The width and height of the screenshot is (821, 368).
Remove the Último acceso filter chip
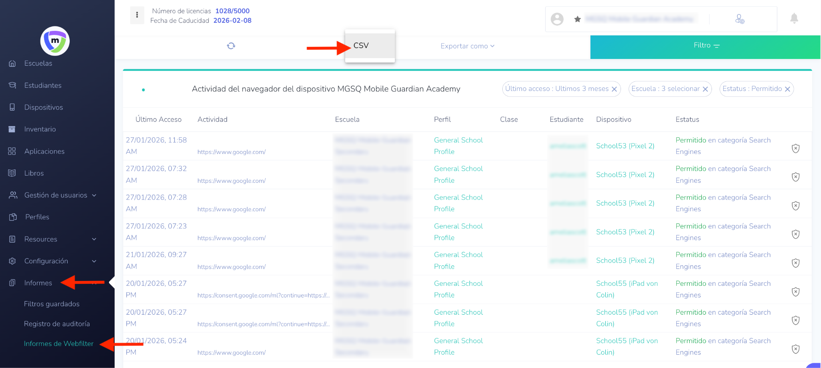coord(614,89)
